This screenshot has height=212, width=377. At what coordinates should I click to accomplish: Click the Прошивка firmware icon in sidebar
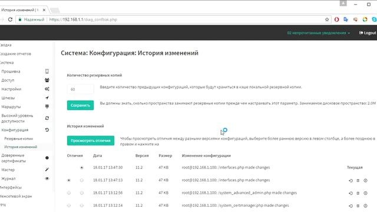[47, 71]
